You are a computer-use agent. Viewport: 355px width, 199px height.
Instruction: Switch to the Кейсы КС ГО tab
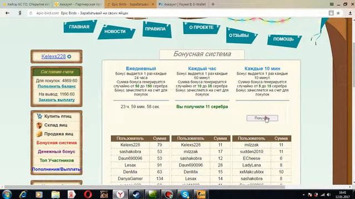(26, 4)
